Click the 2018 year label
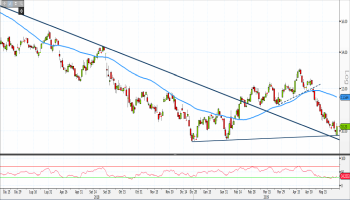 tap(96, 197)
